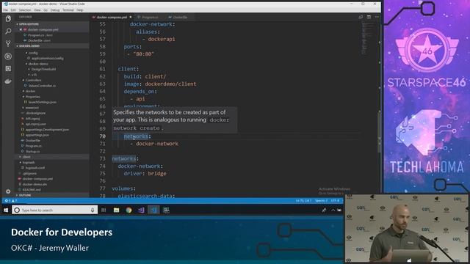Open logstash.conf file
This screenshot has width=470, height=264.
35,168
